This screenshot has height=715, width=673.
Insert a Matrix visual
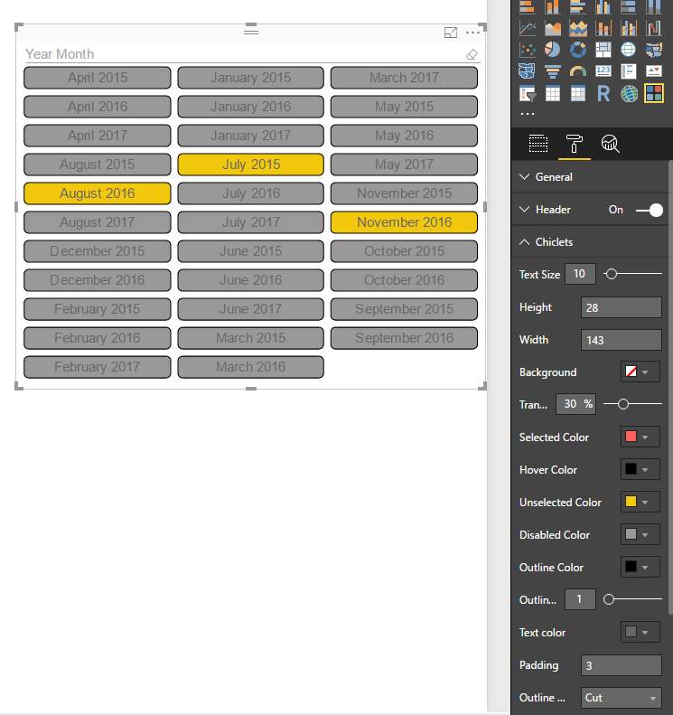click(x=578, y=94)
